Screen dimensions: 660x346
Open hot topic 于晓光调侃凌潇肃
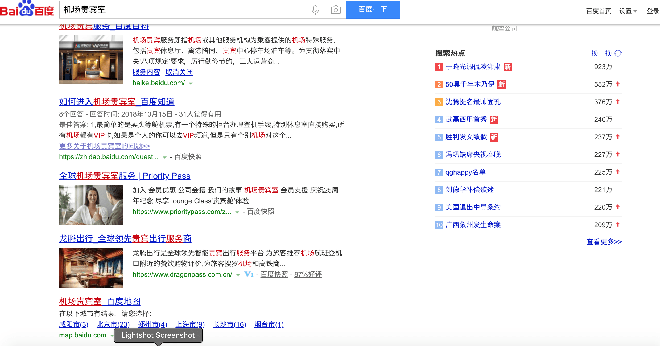[x=473, y=67]
